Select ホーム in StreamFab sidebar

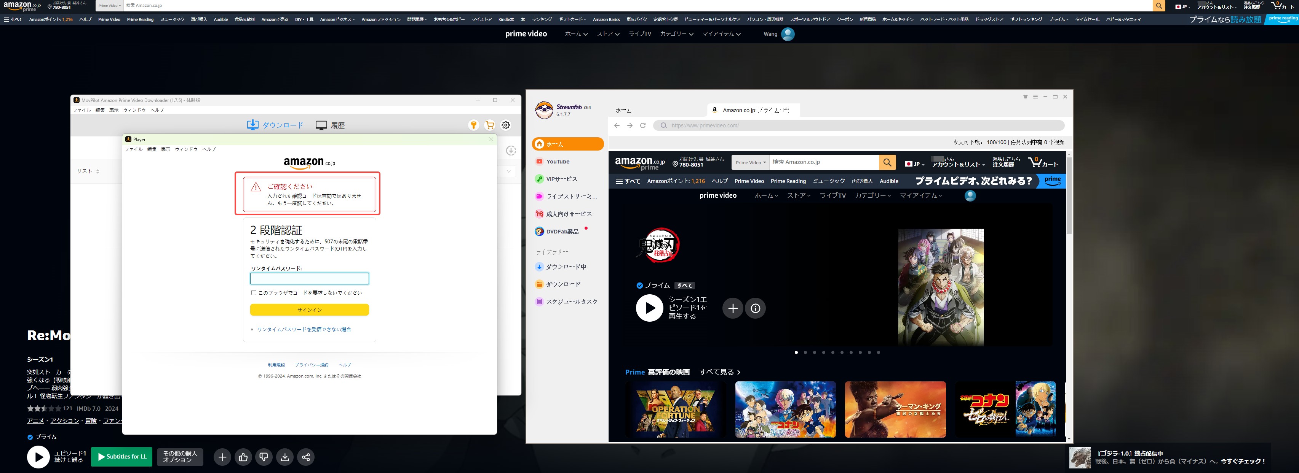click(x=568, y=144)
